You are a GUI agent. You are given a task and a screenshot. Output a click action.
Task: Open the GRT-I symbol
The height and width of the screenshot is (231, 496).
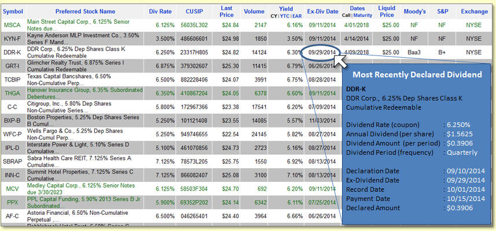(x=13, y=66)
